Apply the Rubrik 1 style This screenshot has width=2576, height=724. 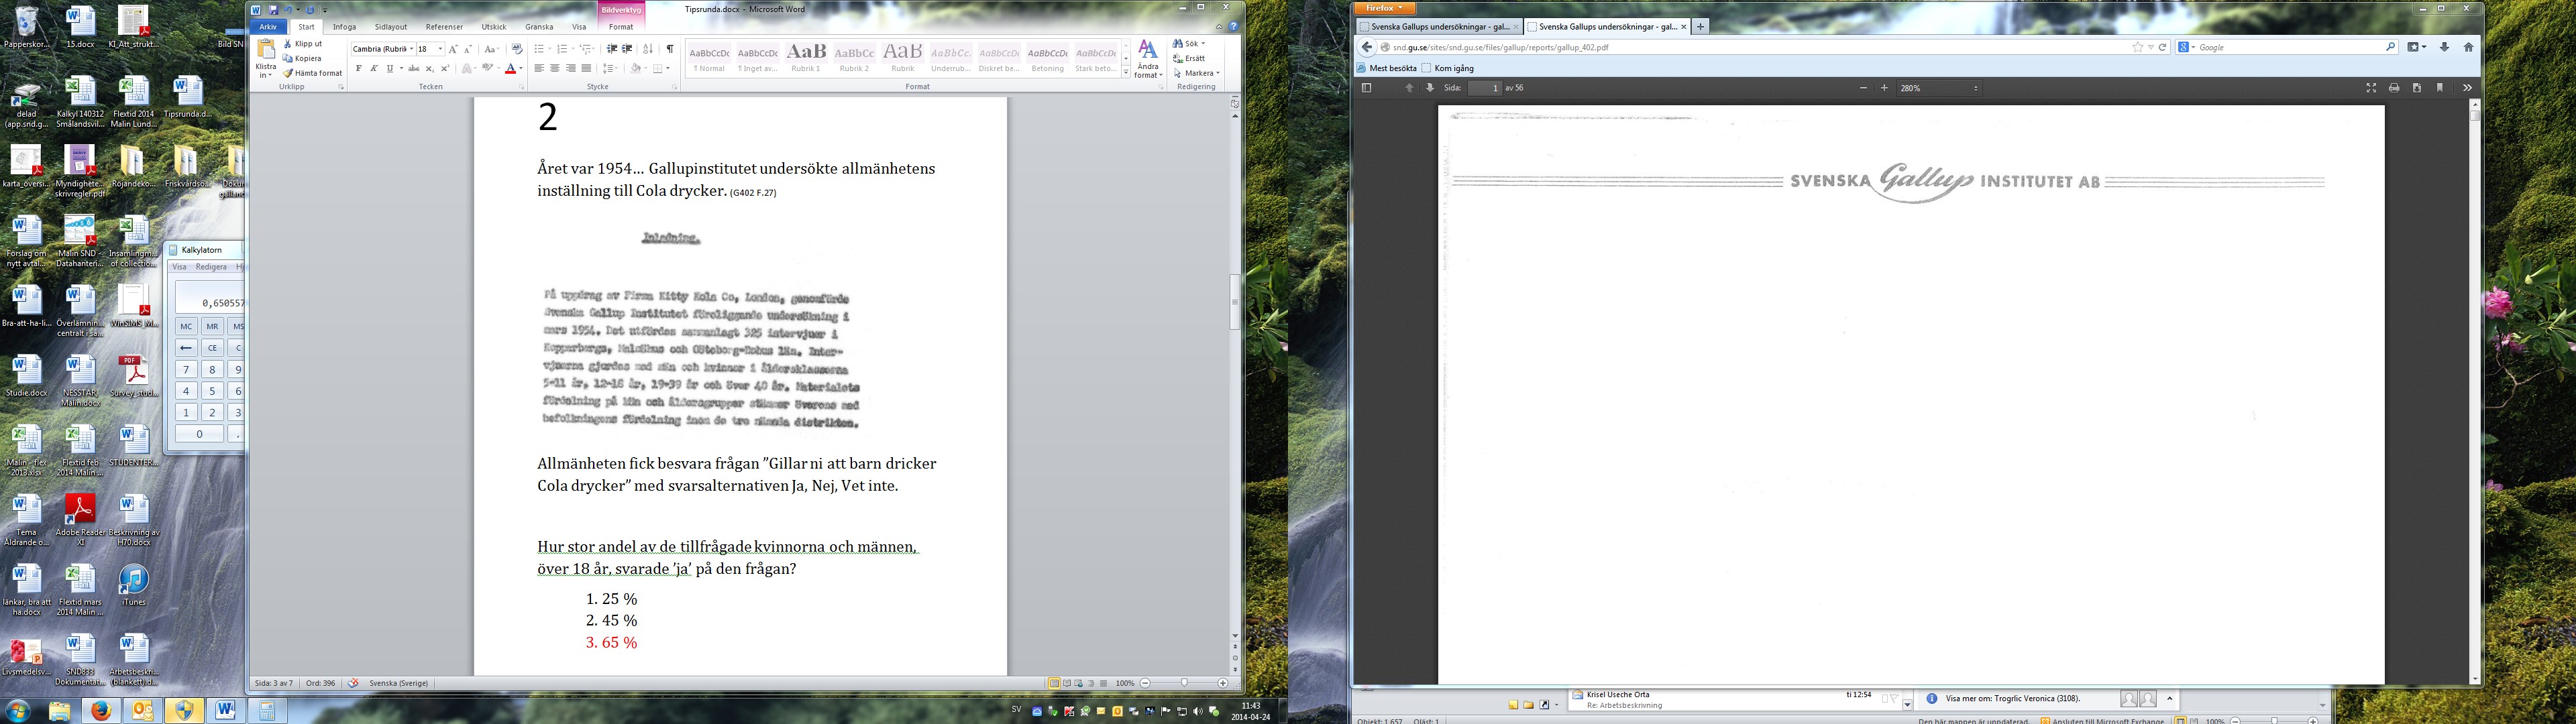tap(806, 57)
